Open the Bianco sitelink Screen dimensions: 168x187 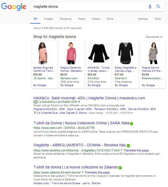(96, 183)
